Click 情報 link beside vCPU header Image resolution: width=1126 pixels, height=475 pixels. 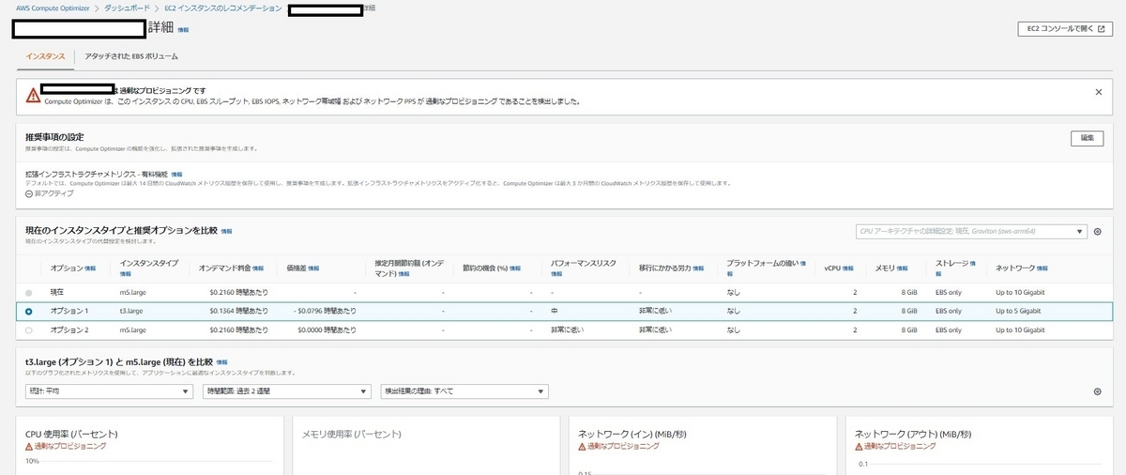pos(848,268)
